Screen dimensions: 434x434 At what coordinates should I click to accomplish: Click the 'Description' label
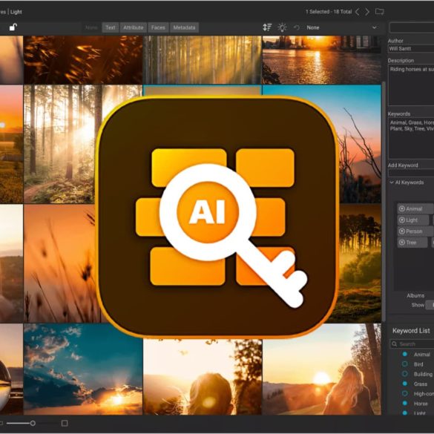click(x=401, y=60)
